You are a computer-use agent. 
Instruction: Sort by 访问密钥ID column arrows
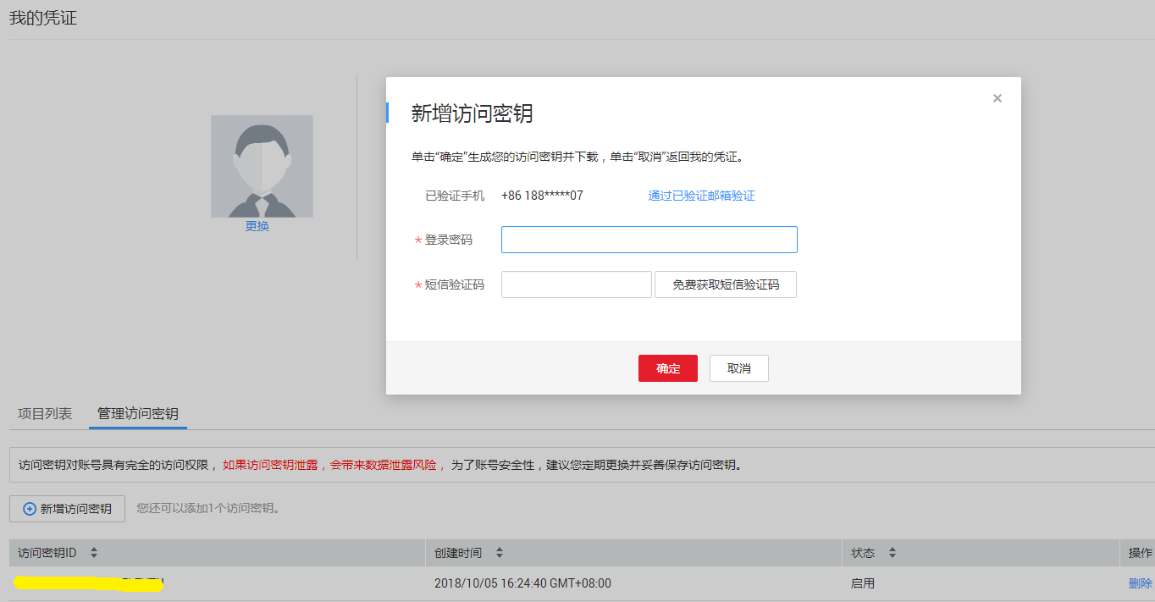point(94,553)
